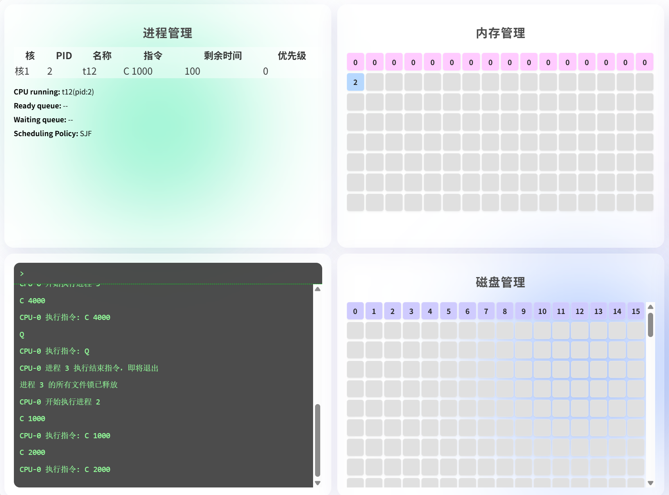Click the terminal command input field
The height and width of the screenshot is (495, 669).
pos(171,274)
